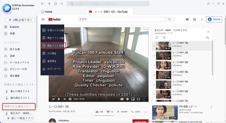
Task: Select save playlist menu entry highlighted
Action: [x=53, y=45]
